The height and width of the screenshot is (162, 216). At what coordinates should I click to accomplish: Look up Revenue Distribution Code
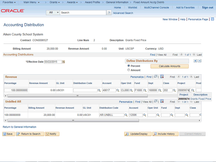tap(99, 90)
